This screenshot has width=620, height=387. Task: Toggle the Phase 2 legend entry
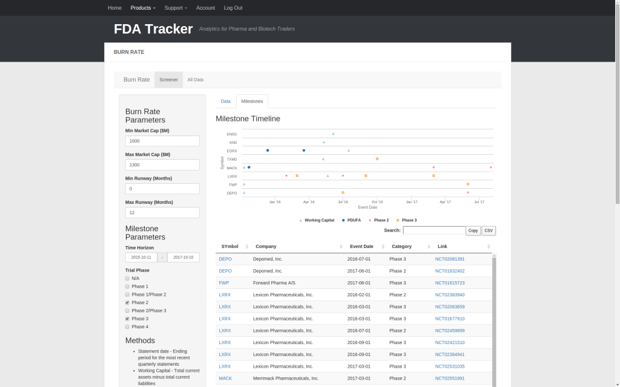[378, 220]
